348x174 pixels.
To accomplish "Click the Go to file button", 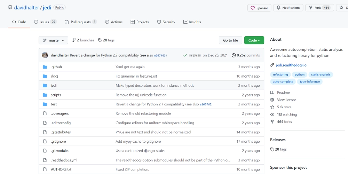I will (x=230, y=40).
